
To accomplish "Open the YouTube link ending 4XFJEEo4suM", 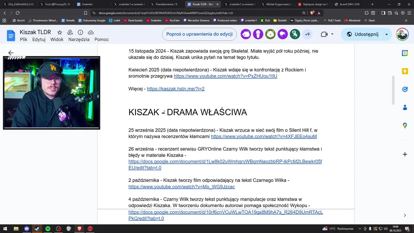I will (264, 137).
